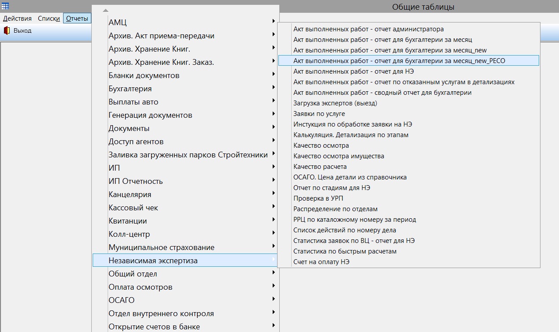
Task: Open the ОСАГО submenu
Action: pos(186,300)
